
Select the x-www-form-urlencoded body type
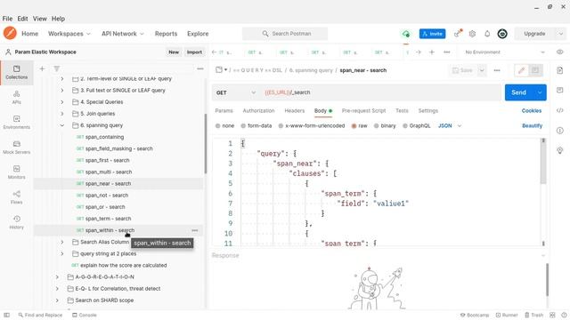[x=281, y=126]
